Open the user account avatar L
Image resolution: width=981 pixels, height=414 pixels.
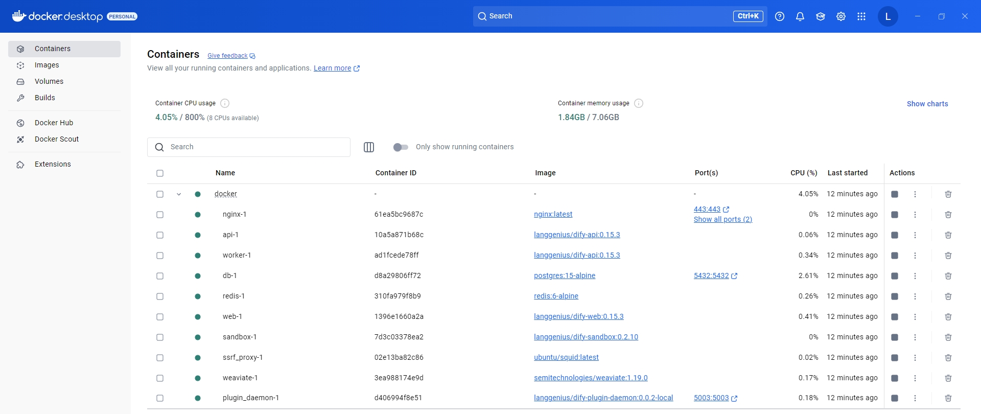pos(888,16)
